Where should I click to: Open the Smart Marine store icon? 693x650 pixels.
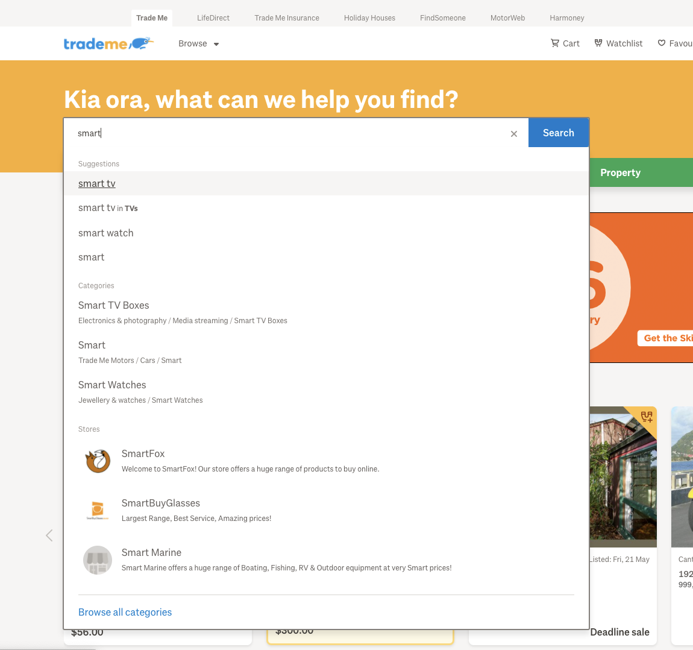coord(98,560)
